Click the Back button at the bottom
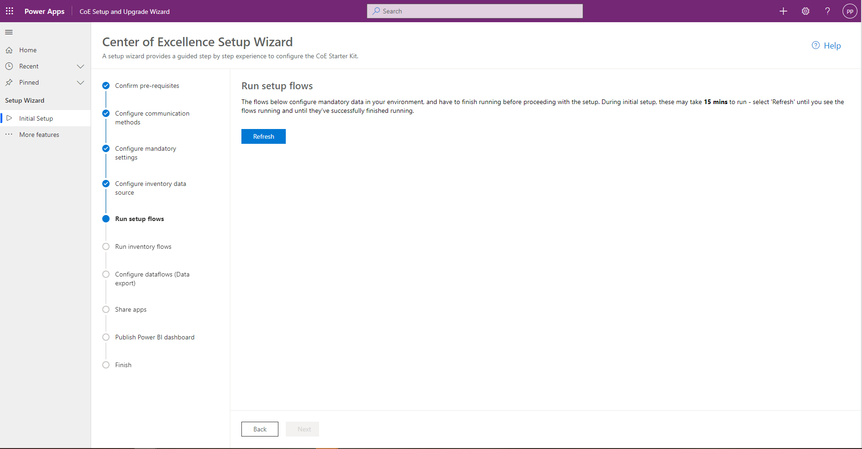 259,429
